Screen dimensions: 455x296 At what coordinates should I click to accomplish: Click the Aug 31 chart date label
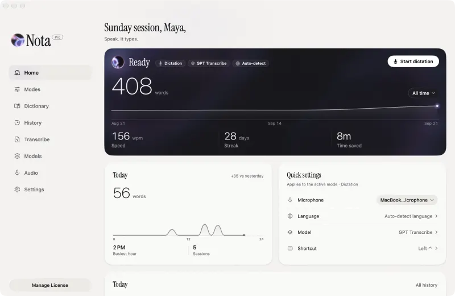tap(118, 124)
